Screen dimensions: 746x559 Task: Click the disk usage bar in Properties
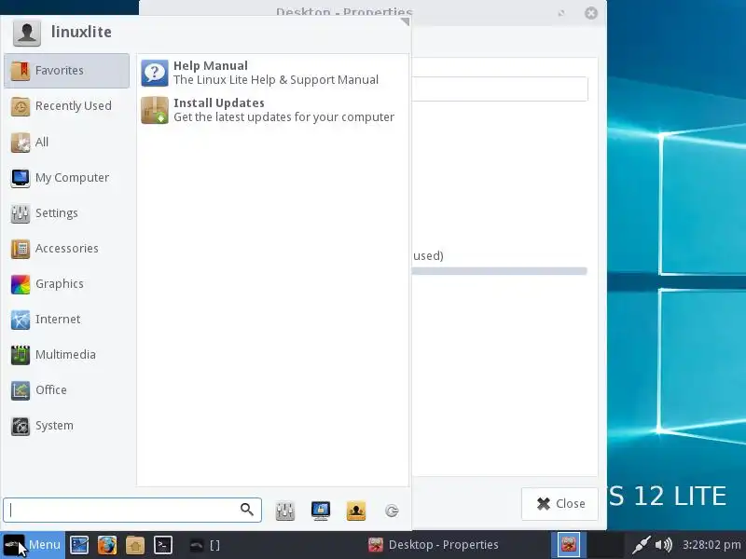click(500, 271)
